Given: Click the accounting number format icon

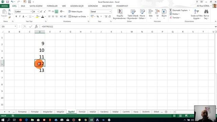Looking at the screenshot, I should [92, 17].
